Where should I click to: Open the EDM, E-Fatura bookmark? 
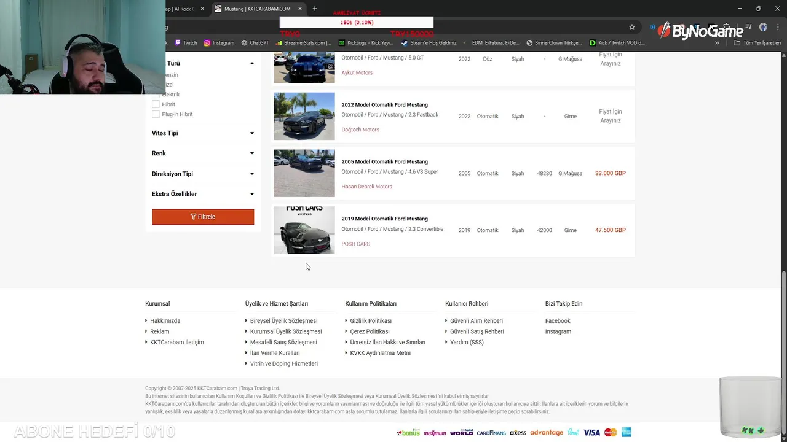491,43
